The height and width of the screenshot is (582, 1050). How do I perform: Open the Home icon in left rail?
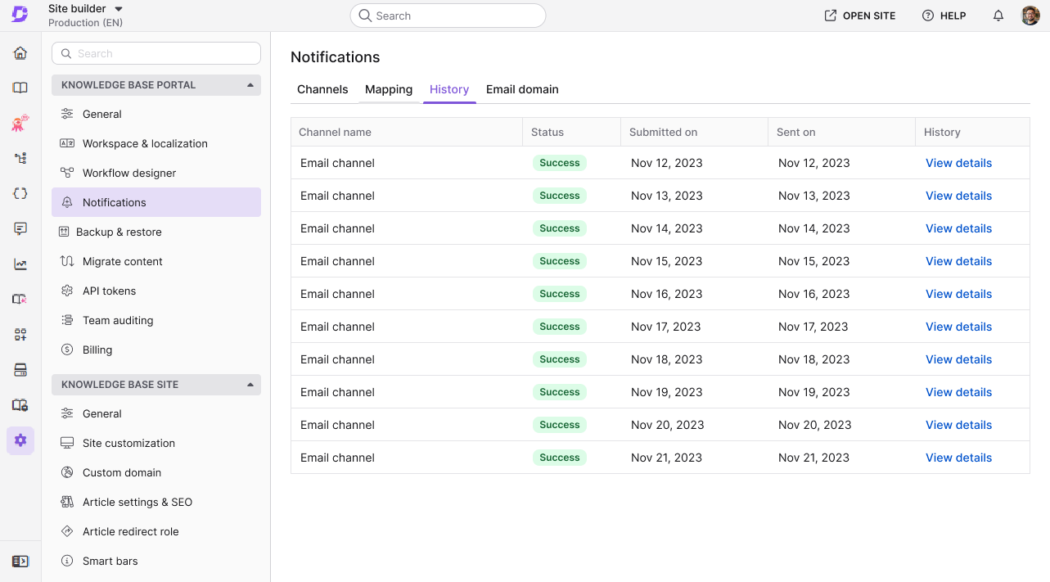coord(20,53)
